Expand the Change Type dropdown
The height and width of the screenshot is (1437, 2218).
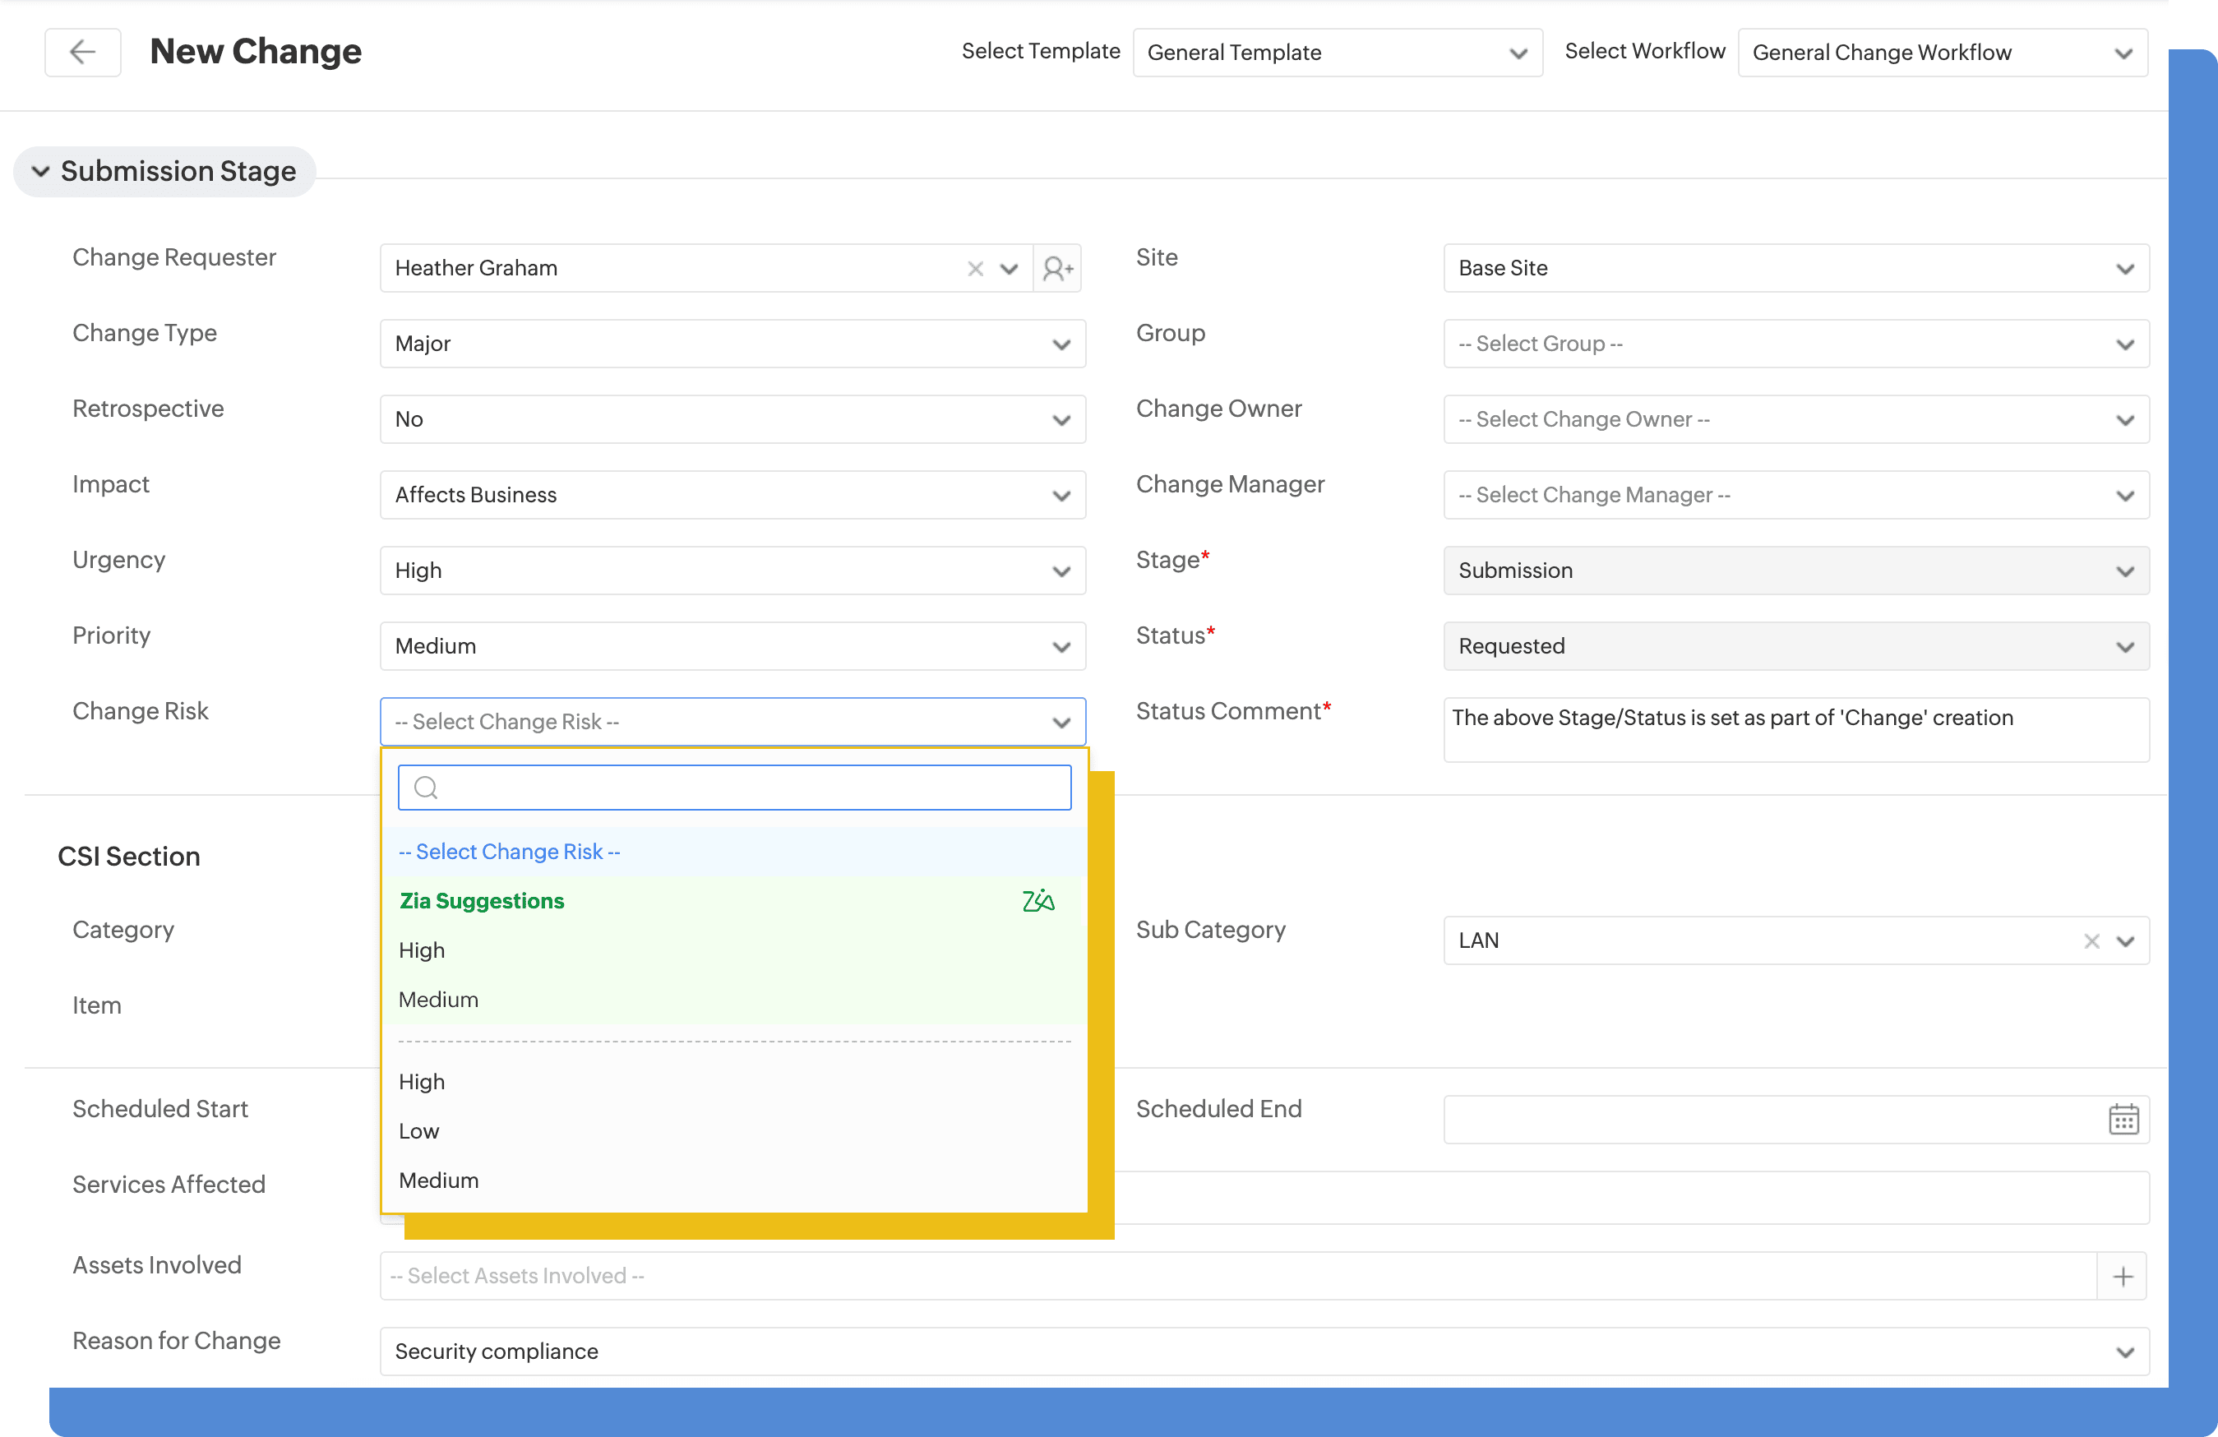tap(732, 344)
